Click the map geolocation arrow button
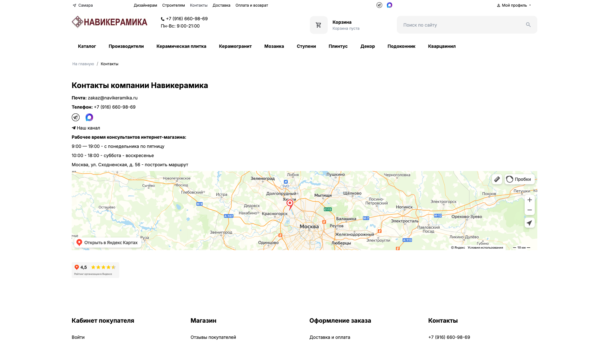 (530, 223)
